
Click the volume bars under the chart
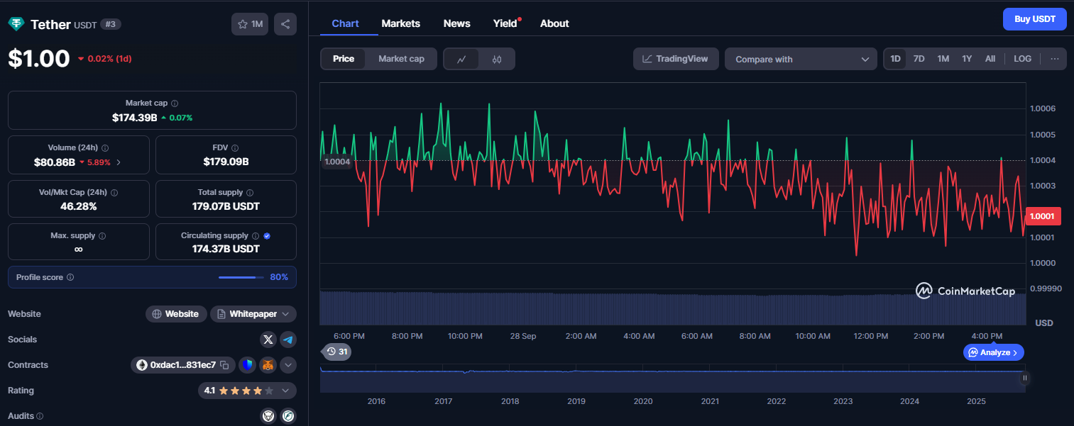(673, 308)
